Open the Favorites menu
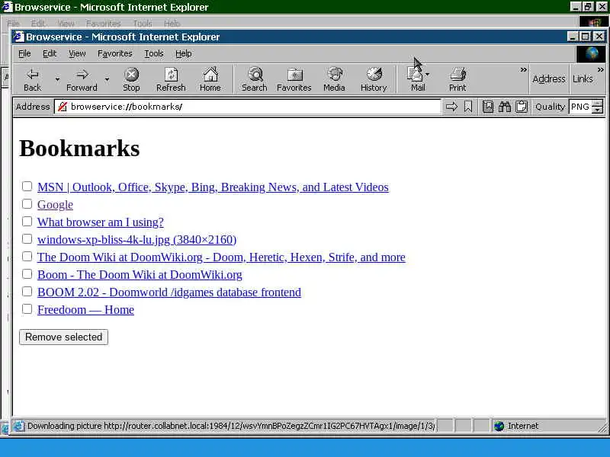 115,53
